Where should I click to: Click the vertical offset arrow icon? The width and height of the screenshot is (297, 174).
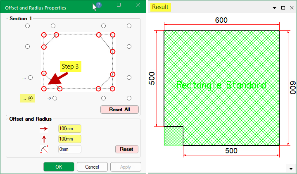pos(43,139)
